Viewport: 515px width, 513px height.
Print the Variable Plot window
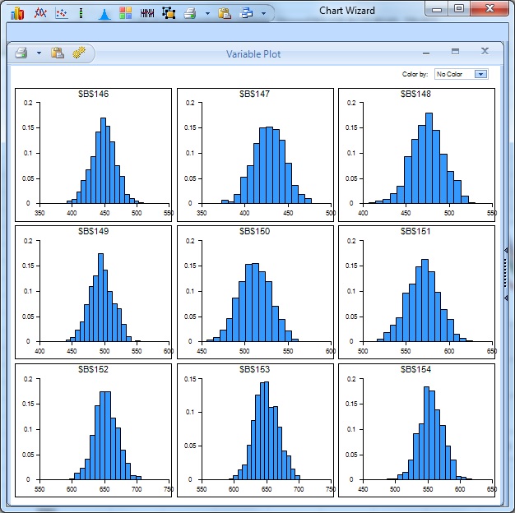point(21,53)
